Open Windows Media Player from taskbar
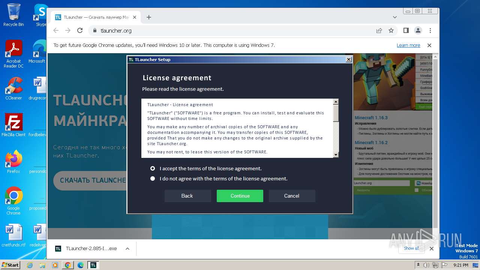Viewport: 480px width, 270px height. click(x=55, y=265)
